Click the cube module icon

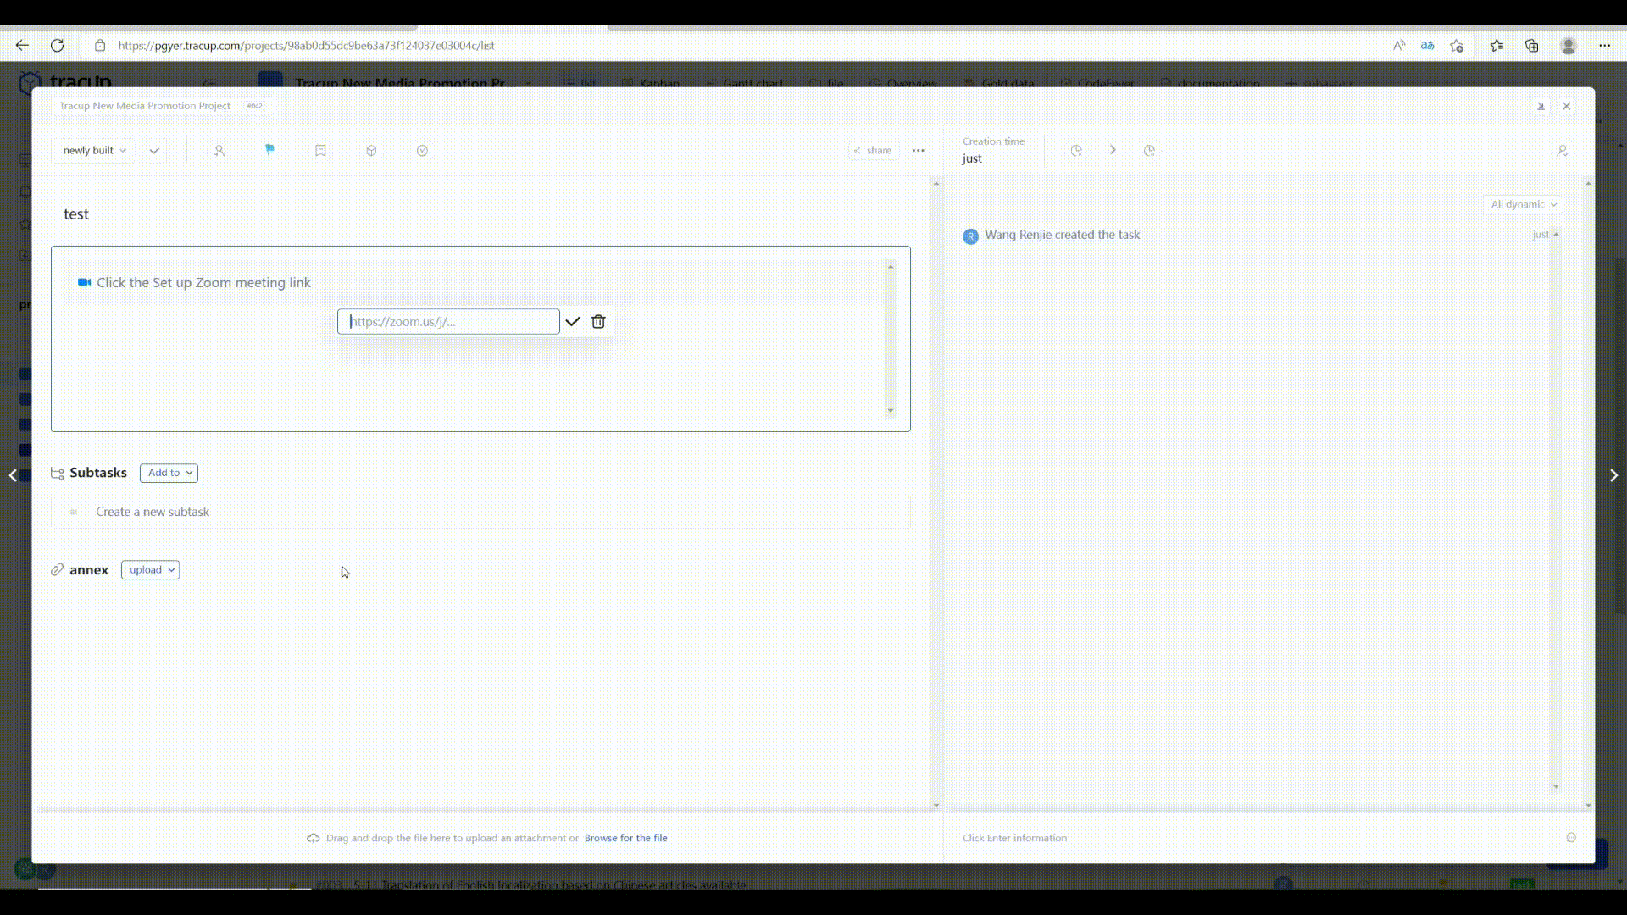pos(371,151)
